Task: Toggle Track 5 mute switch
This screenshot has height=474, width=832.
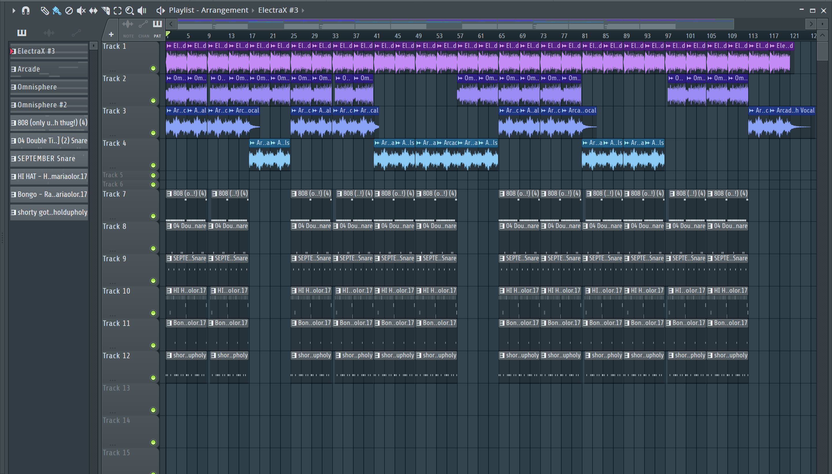Action: coord(153,175)
